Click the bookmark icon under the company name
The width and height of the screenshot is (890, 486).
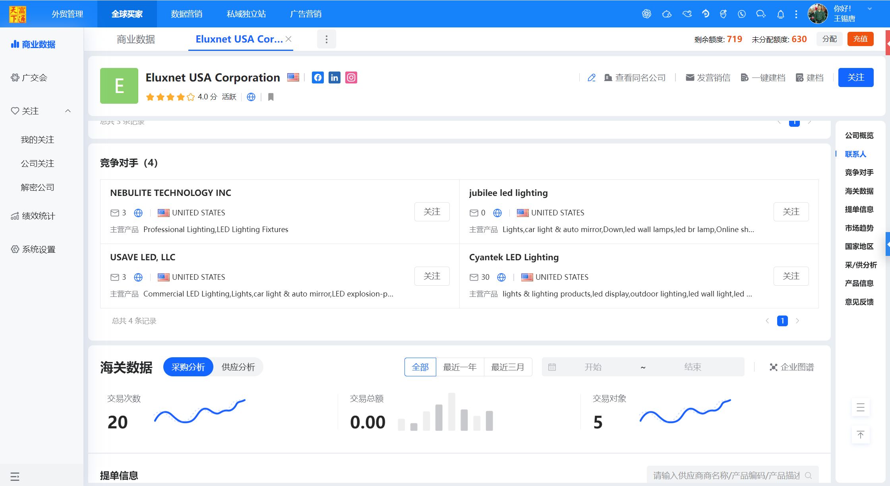(271, 97)
